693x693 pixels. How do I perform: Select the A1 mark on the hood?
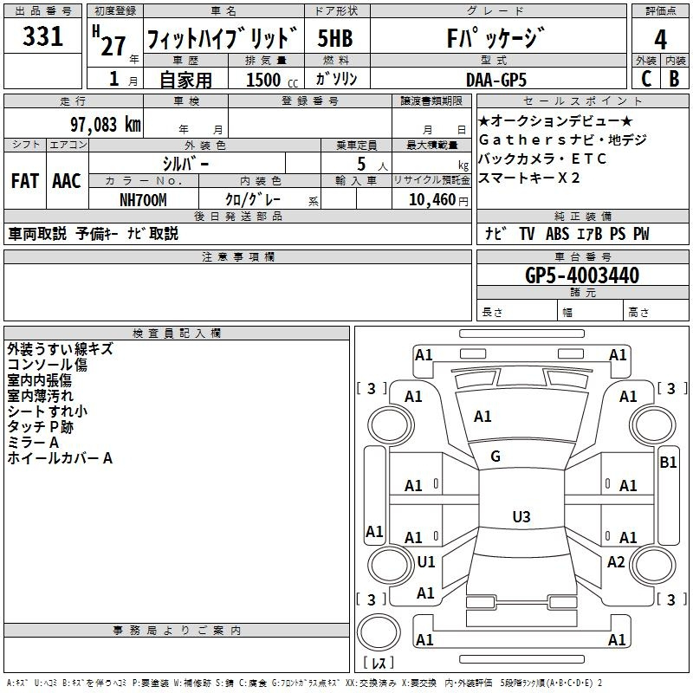click(x=483, y=417)
